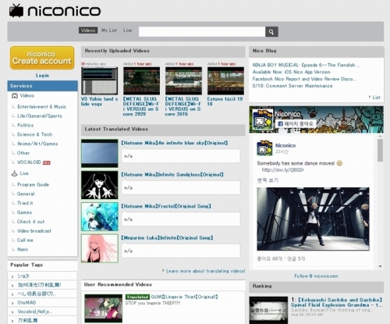Viewport: 390px width, 324px height.
Task: Open Learn more about translating videos link
Action: tap(205, 271)
